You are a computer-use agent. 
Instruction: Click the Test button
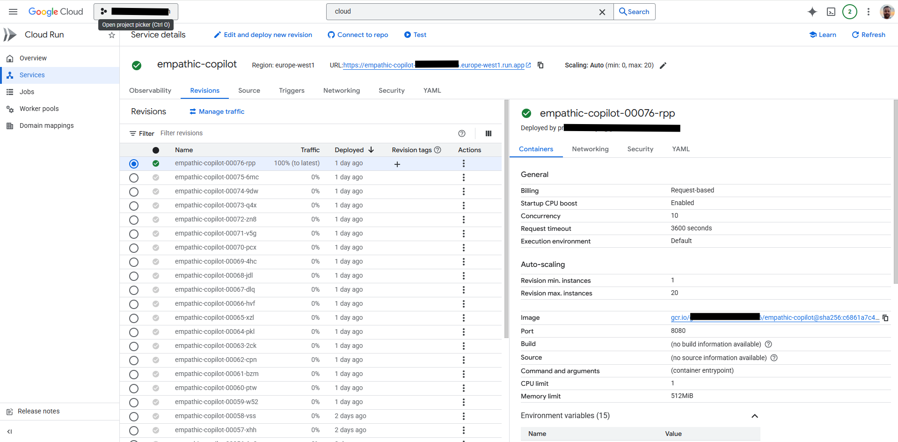pos(415,35)
